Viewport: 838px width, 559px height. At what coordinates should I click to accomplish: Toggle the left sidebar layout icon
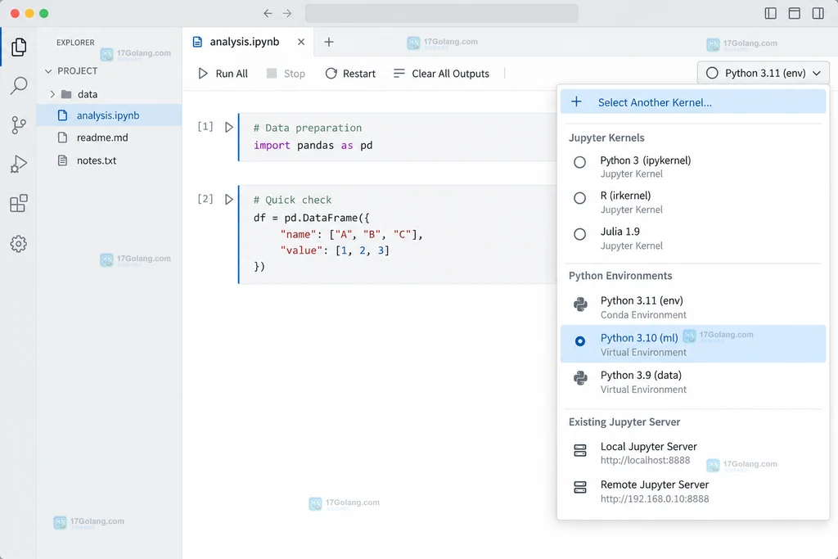(x=771, y=13)
